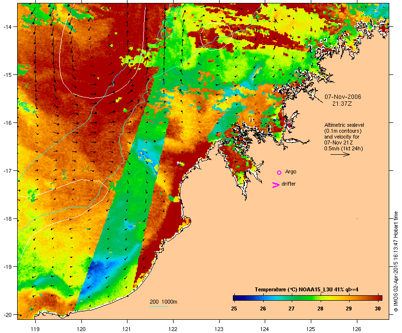Screen dimensions: 402x333
Task: Click the longitude label 124
Action: tap(265, 329)
